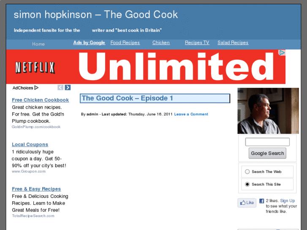Image resolution: width=307 pixels, height=230 pixels.
Task: Click the next ad arrow button
Action: (x=68, y=87)
